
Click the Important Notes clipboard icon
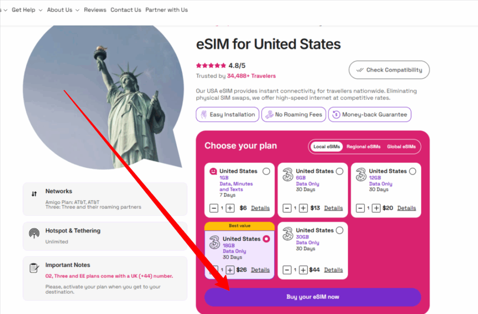[34, 268]
